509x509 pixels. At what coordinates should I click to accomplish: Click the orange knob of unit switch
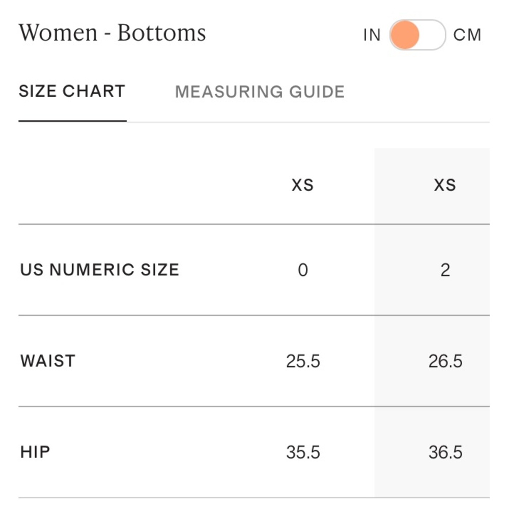point(405,35)
